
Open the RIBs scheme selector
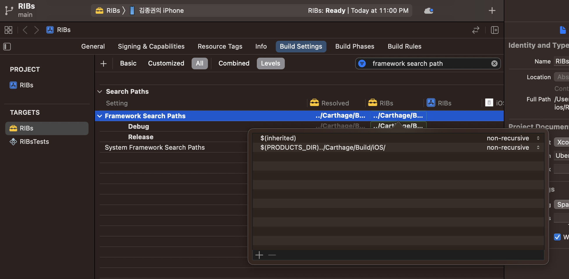108,11
